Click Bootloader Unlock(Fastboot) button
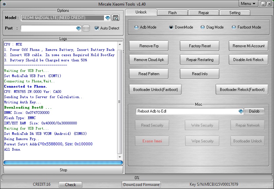Screen dimensions: 274x189 155,90
